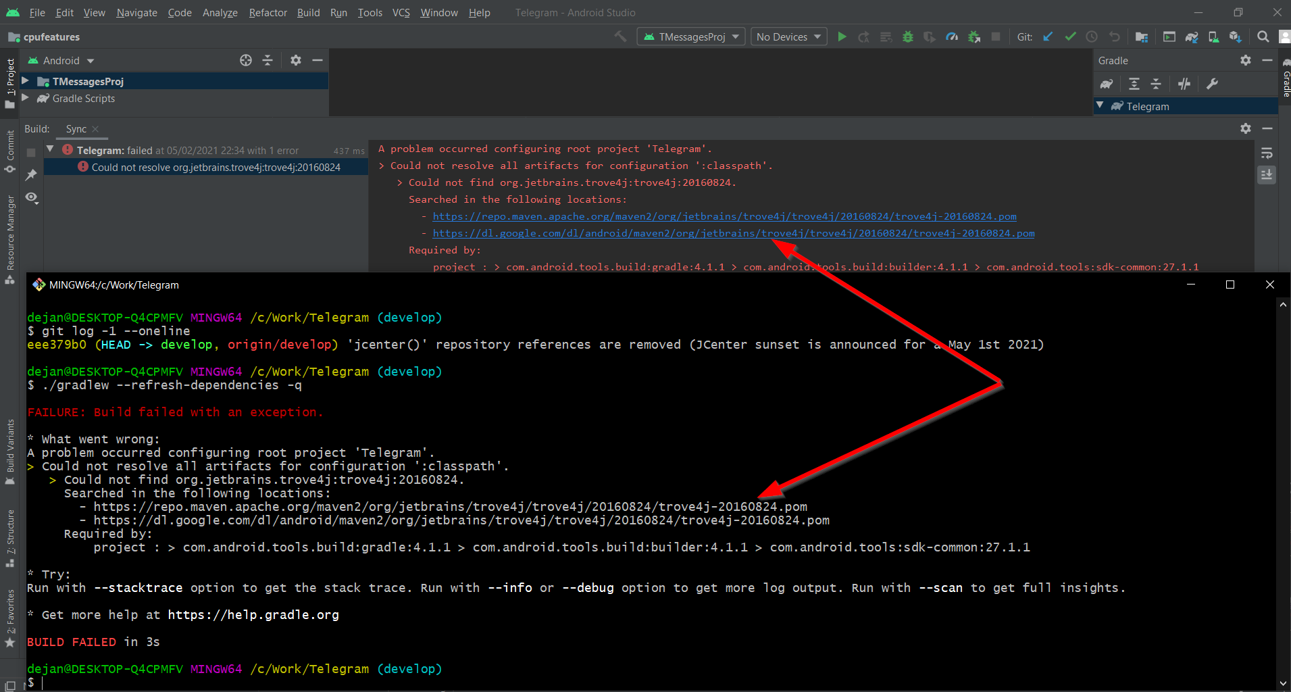
Task: Click Git Rollback undo arrow icon
Action: tap(1114, 36)
